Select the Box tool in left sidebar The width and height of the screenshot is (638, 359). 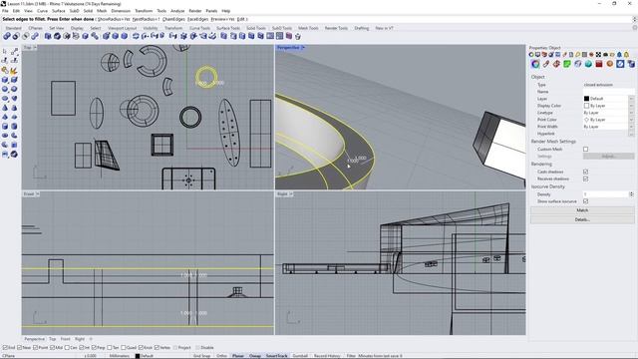(x=5, y=80)
